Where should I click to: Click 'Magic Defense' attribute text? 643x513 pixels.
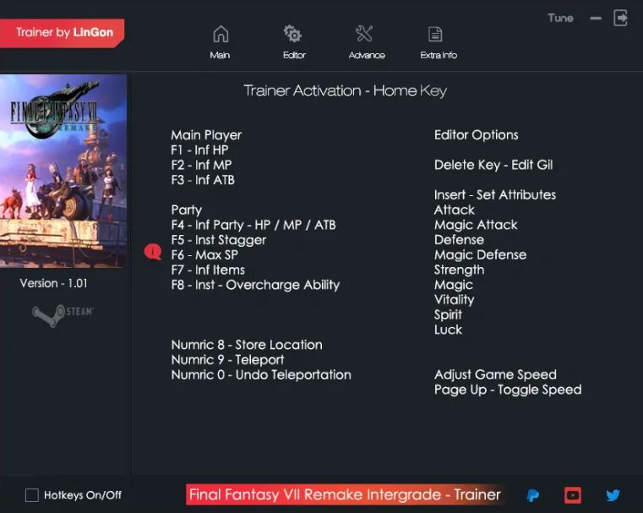click(480, 254)
